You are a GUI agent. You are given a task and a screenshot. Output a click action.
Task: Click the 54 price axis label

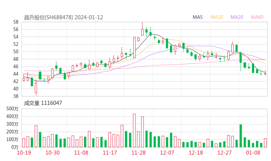pos(16,37)
